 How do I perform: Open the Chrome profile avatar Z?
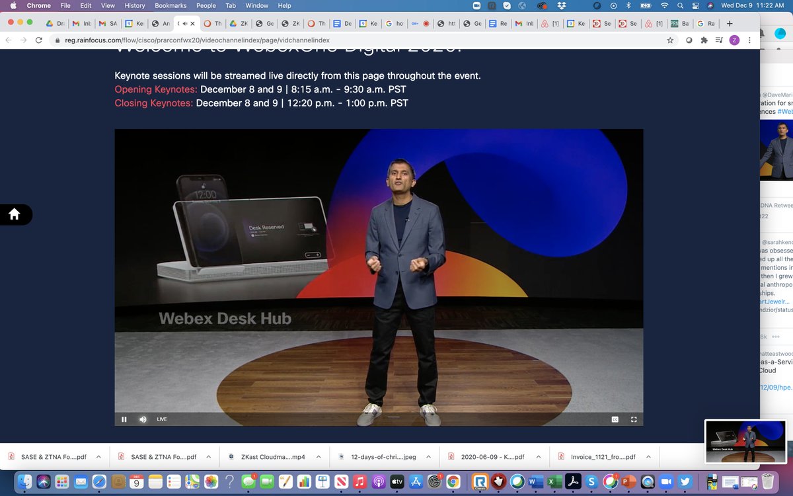734,40
